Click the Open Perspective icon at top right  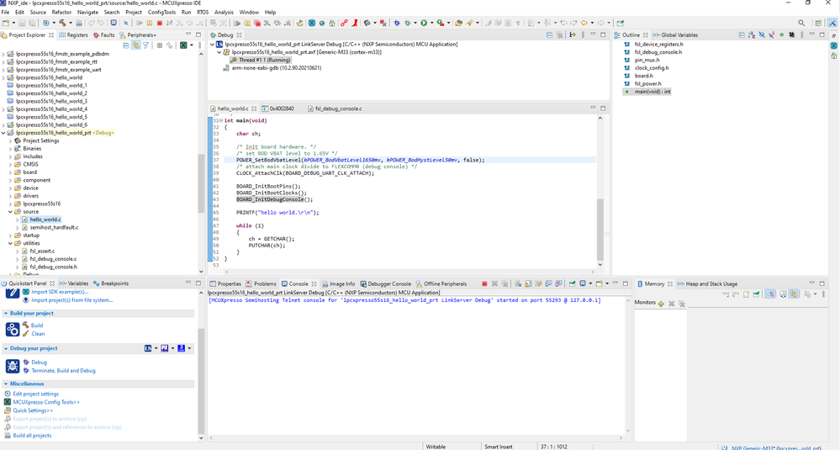[x=818, y=23]
